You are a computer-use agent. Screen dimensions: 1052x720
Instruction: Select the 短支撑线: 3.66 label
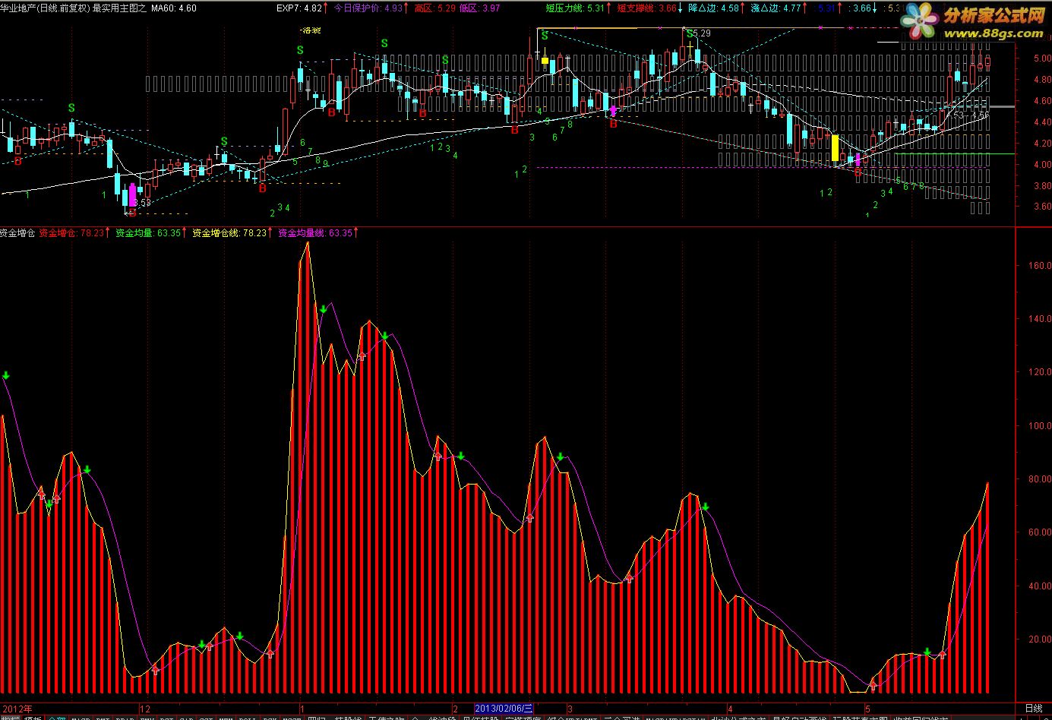(646, 8)
